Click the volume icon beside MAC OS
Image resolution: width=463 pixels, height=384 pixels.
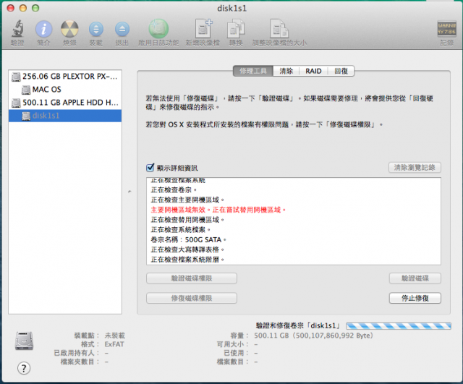click(26, 90)
